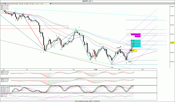Image resolution: width=175 pixels, height=102 pixels.
Task: Click the upper magenta price-target box
Action: tap(136, 34)
